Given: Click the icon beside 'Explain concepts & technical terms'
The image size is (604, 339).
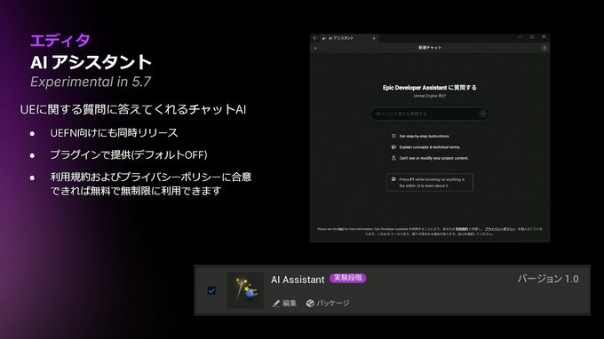Looking at the screenshot, I should tap(393, 147).
